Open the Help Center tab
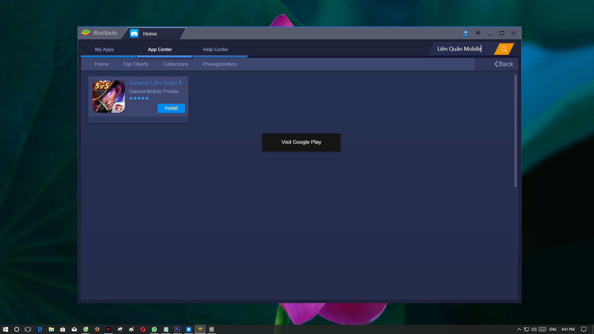 pos(215,49)
